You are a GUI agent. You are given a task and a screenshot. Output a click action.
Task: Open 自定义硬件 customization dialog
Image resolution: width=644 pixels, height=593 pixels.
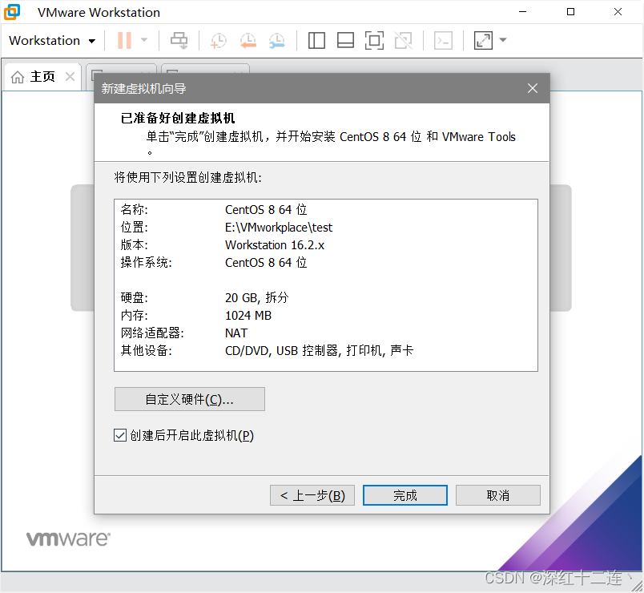pyautogui.click(x=189, y=398)
